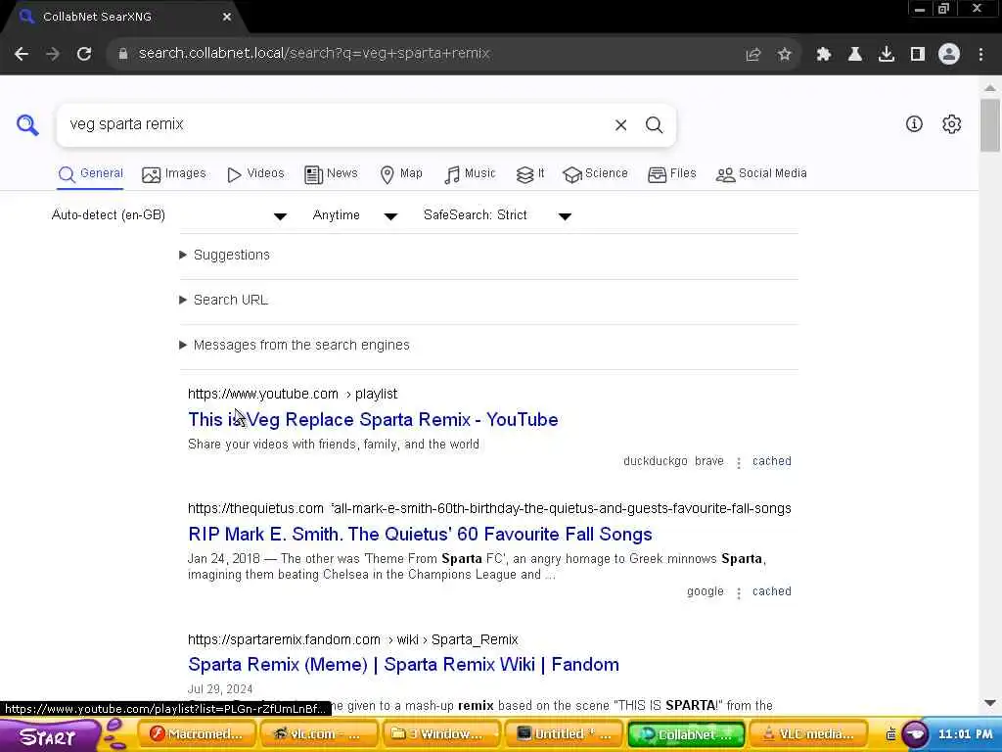Switch to 3 Windows taskbar folder group
Image resolution: width=1002 pixels, height=752 pixels.
point(439,734)
